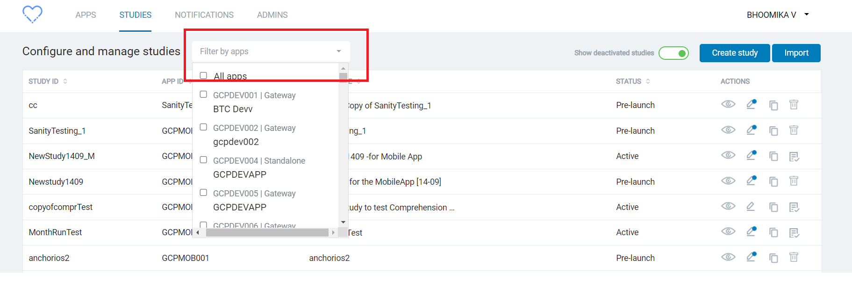The image size is (852, 303).
Task: Switch to the STUDIES tab
Action: tap(135, 15)
